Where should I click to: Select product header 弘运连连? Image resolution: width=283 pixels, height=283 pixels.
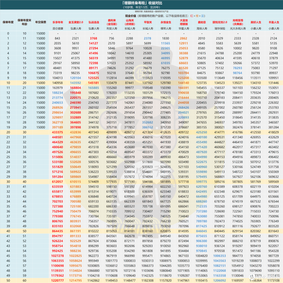tap(94, 22)
